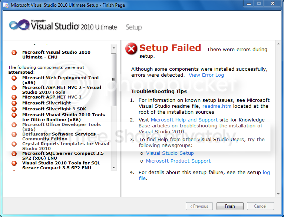Click the error icon next to Microsoft Web Deployment Tool

click(14, 78)
